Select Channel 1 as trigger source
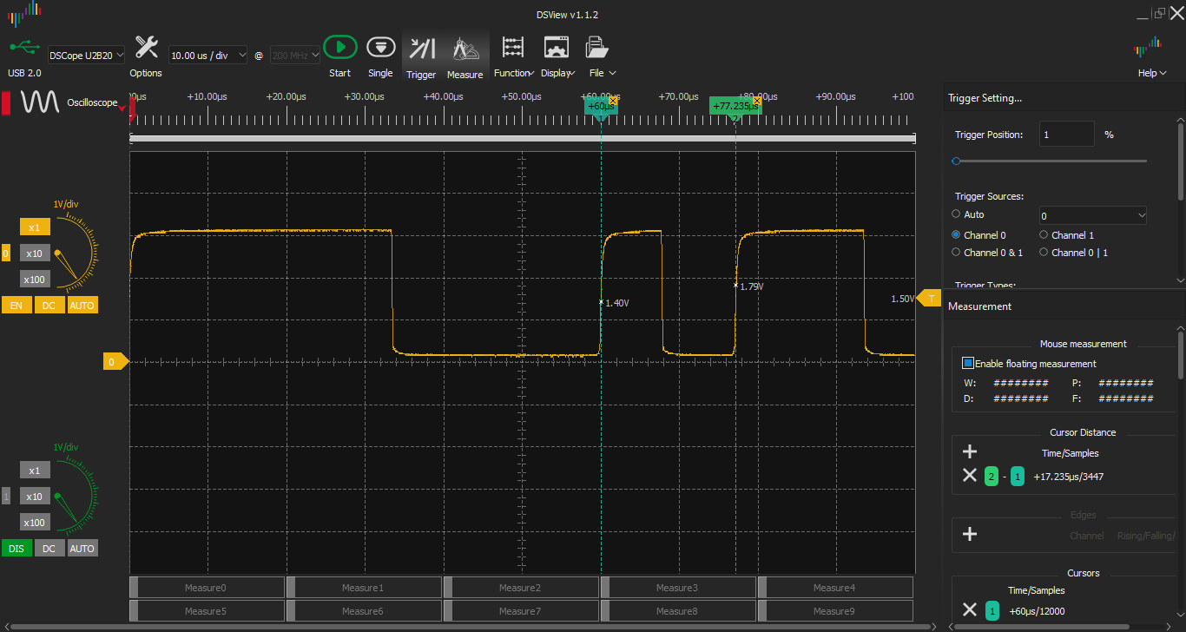The image size is (1186, 632). point(1044,234)
